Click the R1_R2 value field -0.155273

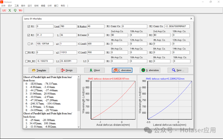point(45,61)
